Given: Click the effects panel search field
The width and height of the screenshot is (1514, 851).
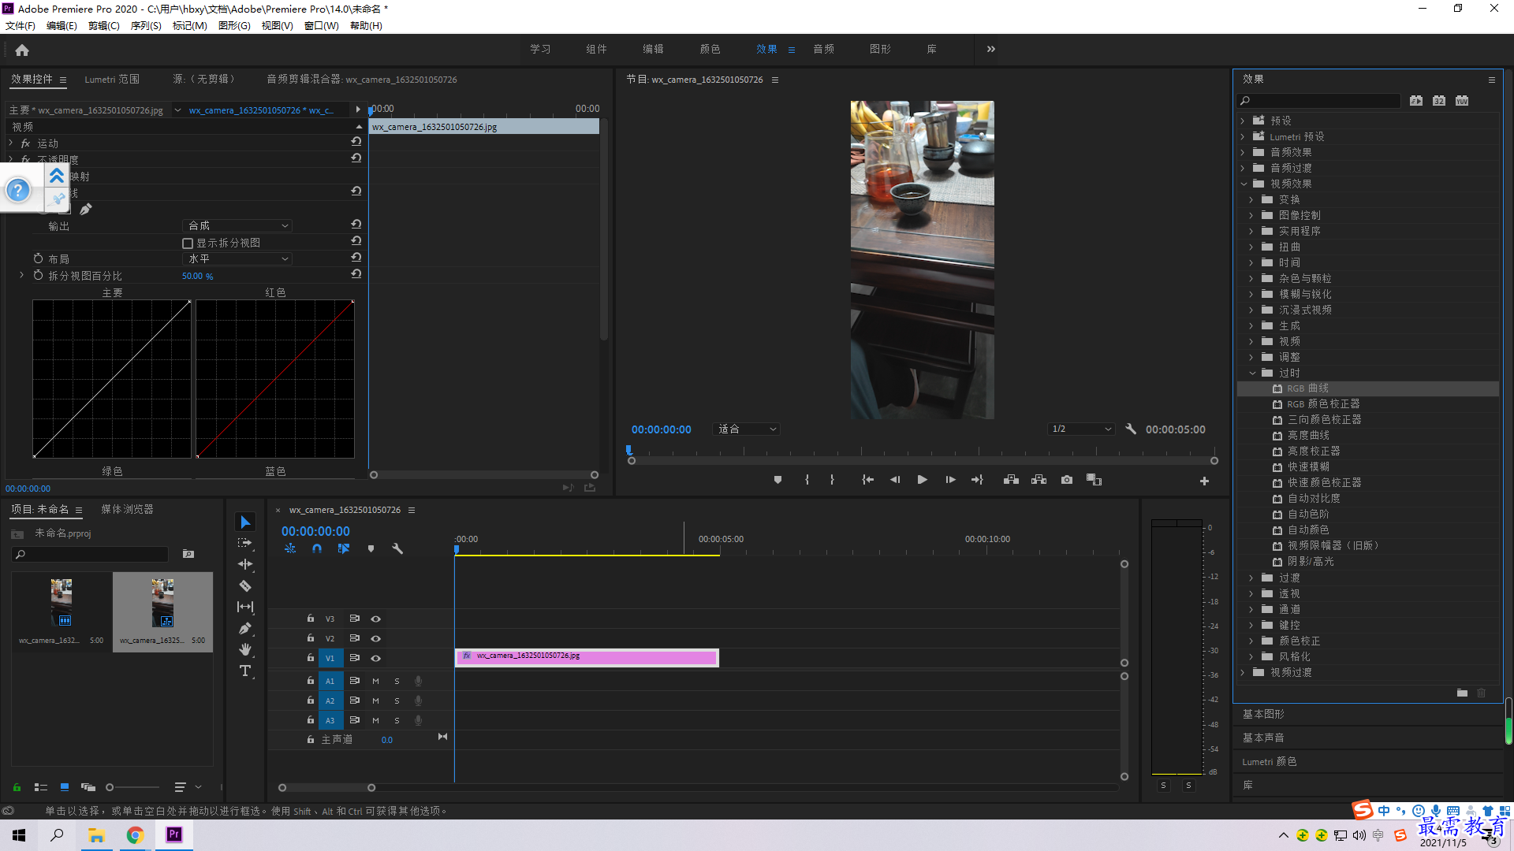Looking at the screenshot, I should 1319,100.
